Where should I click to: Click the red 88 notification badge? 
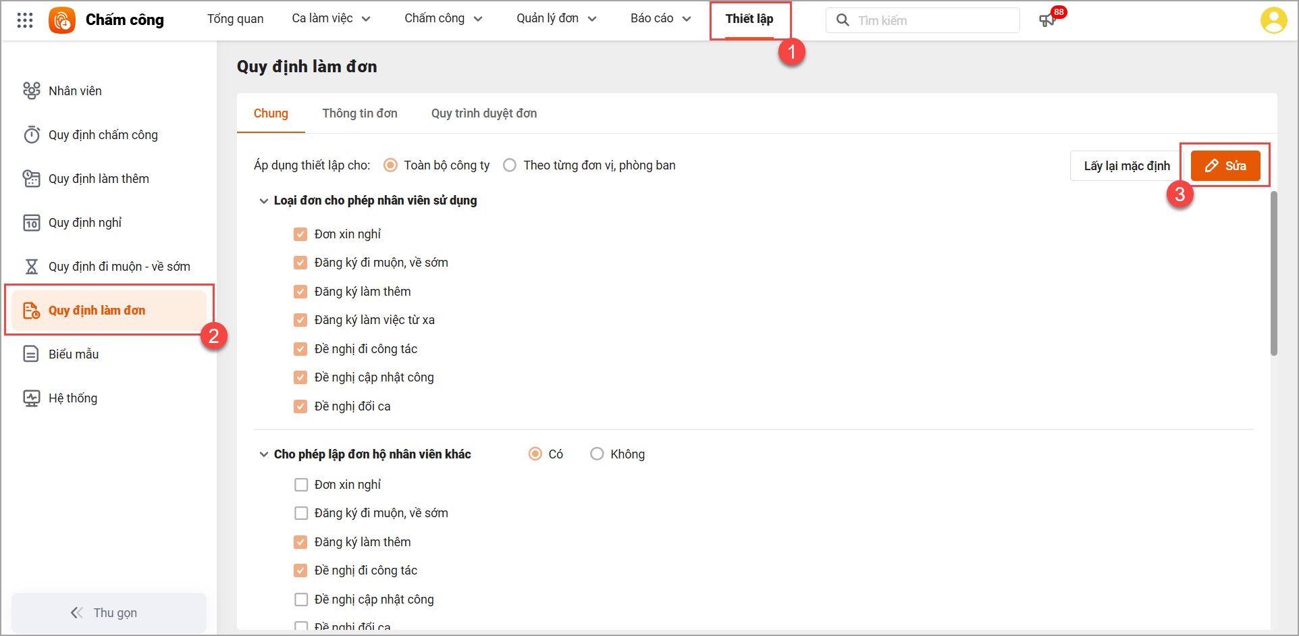[x=1059, y=12]
